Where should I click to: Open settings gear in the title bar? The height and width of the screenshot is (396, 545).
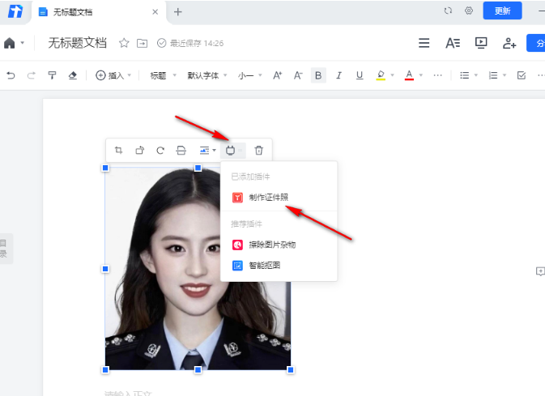469,11
